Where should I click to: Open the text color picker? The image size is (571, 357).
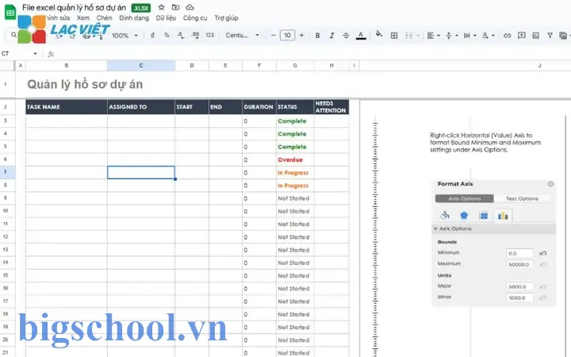[361, 36]
